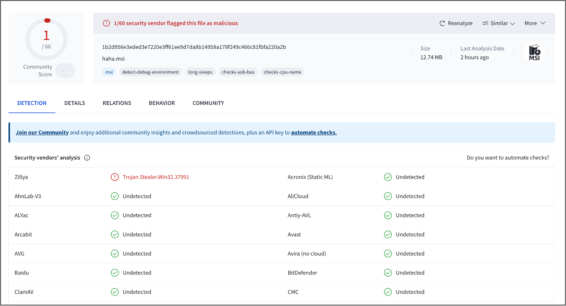Expand the Community Score reactions bubble
The image size is (566, 306).
pyautogui.click(x=65, y=71)
